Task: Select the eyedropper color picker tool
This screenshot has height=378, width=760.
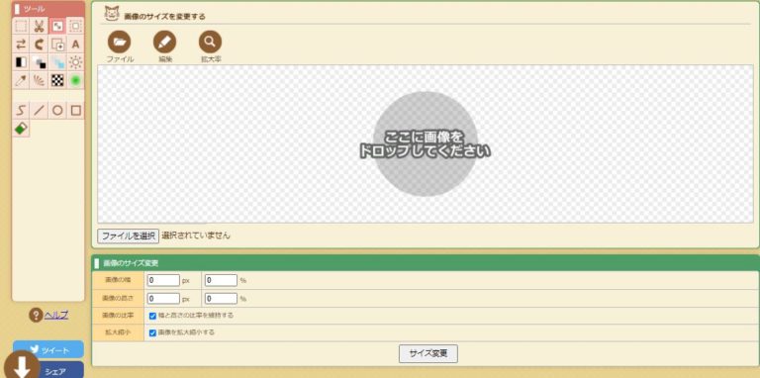Action: pos(21,80)
